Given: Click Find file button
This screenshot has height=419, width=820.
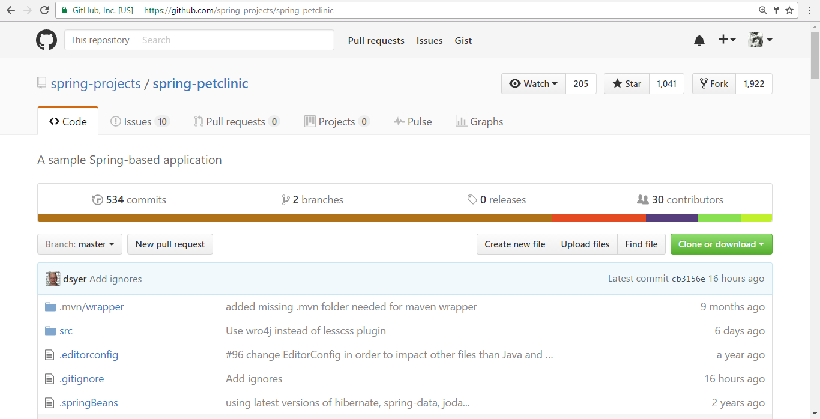Looking at the screenshot, I should 641,244.
